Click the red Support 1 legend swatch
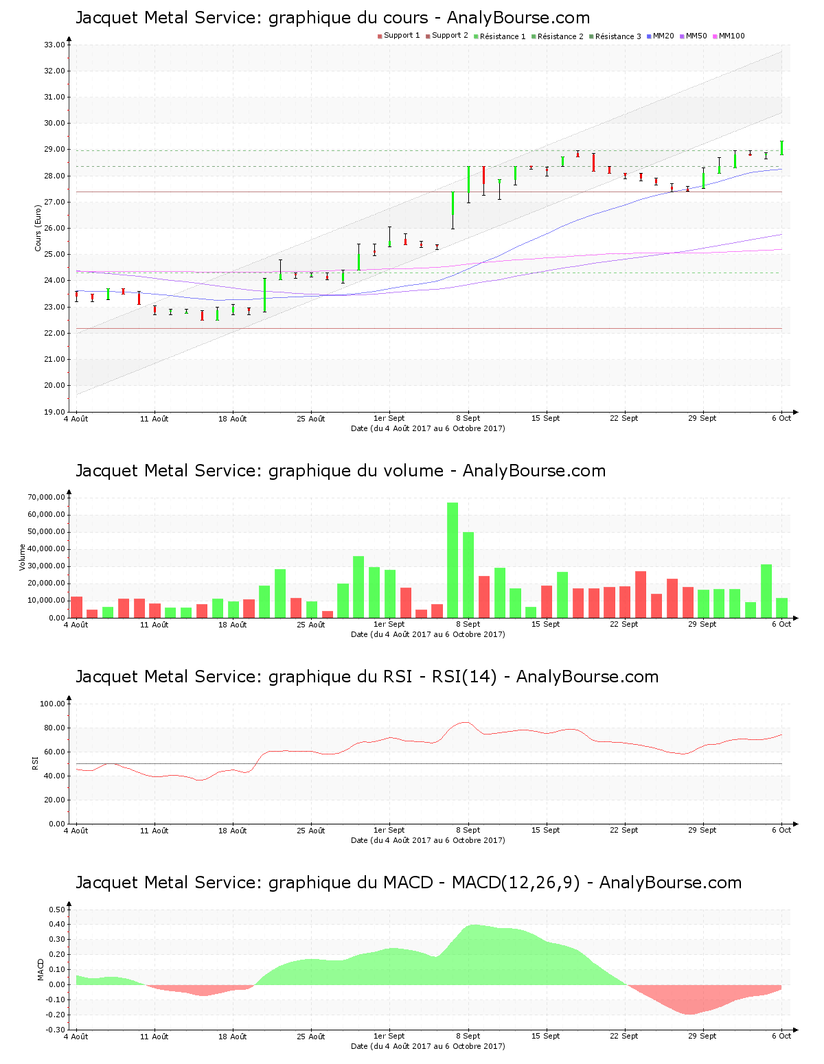The width and height of the screenshot is (824, 1064). pos(380,36)
